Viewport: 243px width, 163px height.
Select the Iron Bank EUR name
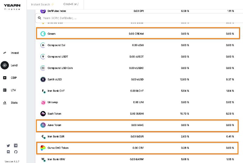[x=56, y=136]
